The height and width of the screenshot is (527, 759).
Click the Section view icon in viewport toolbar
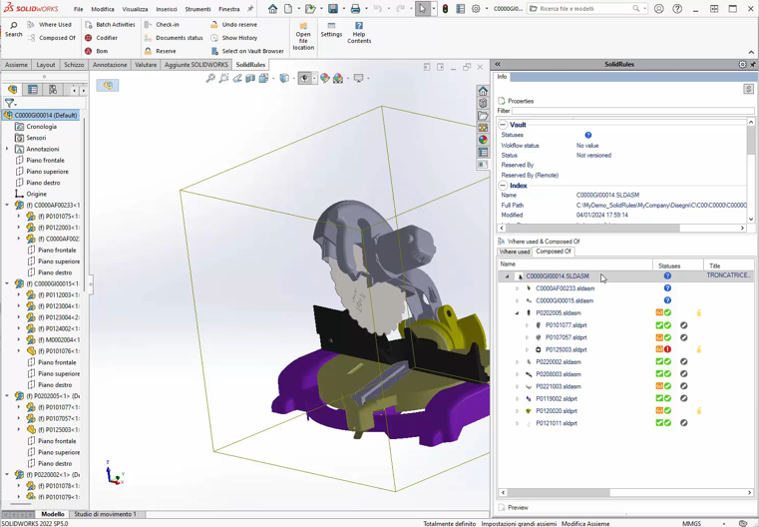[x=250, y=78]
